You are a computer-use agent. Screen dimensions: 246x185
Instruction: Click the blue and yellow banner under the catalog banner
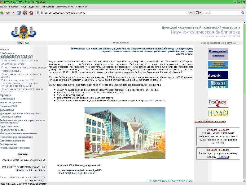[x=218, y=65]
